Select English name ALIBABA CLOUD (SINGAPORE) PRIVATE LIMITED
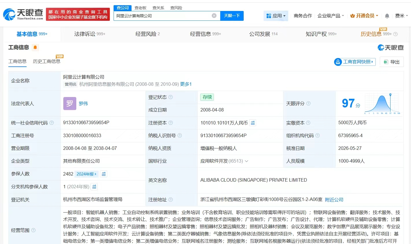 [253, 180]
